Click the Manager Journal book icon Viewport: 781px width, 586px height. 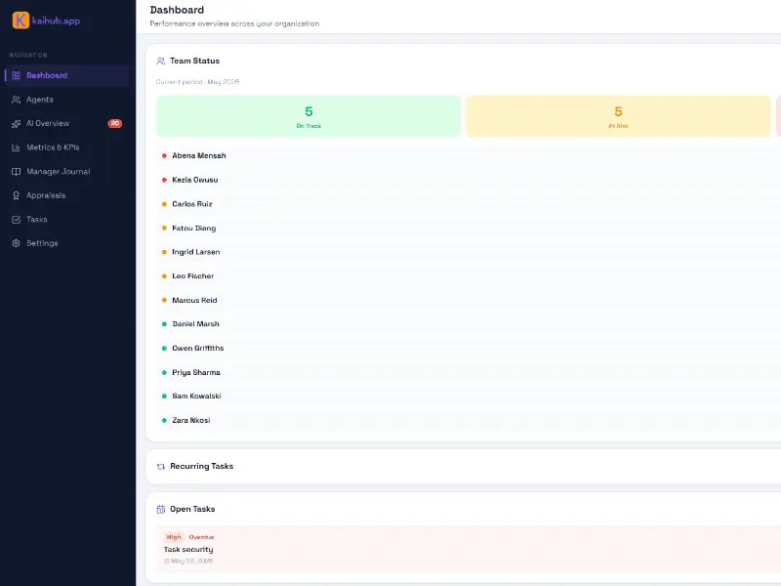16,172
